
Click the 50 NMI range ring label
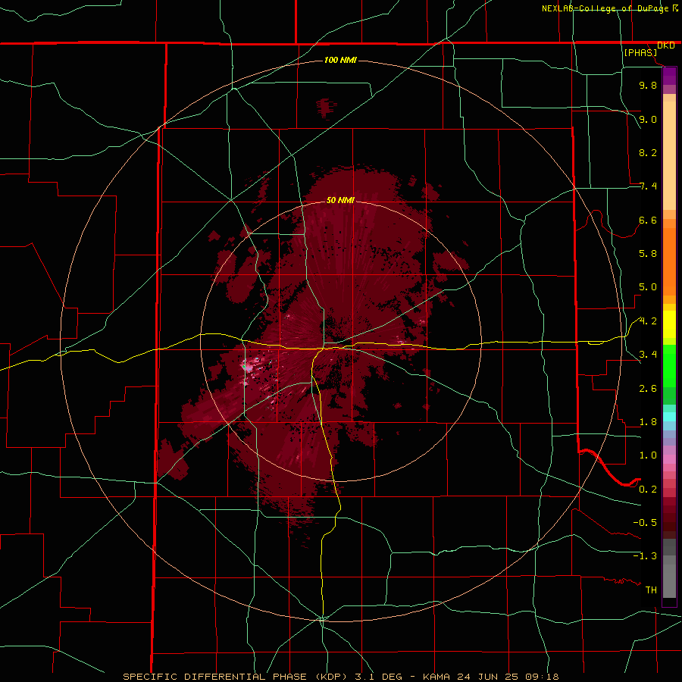pos(340,200)
